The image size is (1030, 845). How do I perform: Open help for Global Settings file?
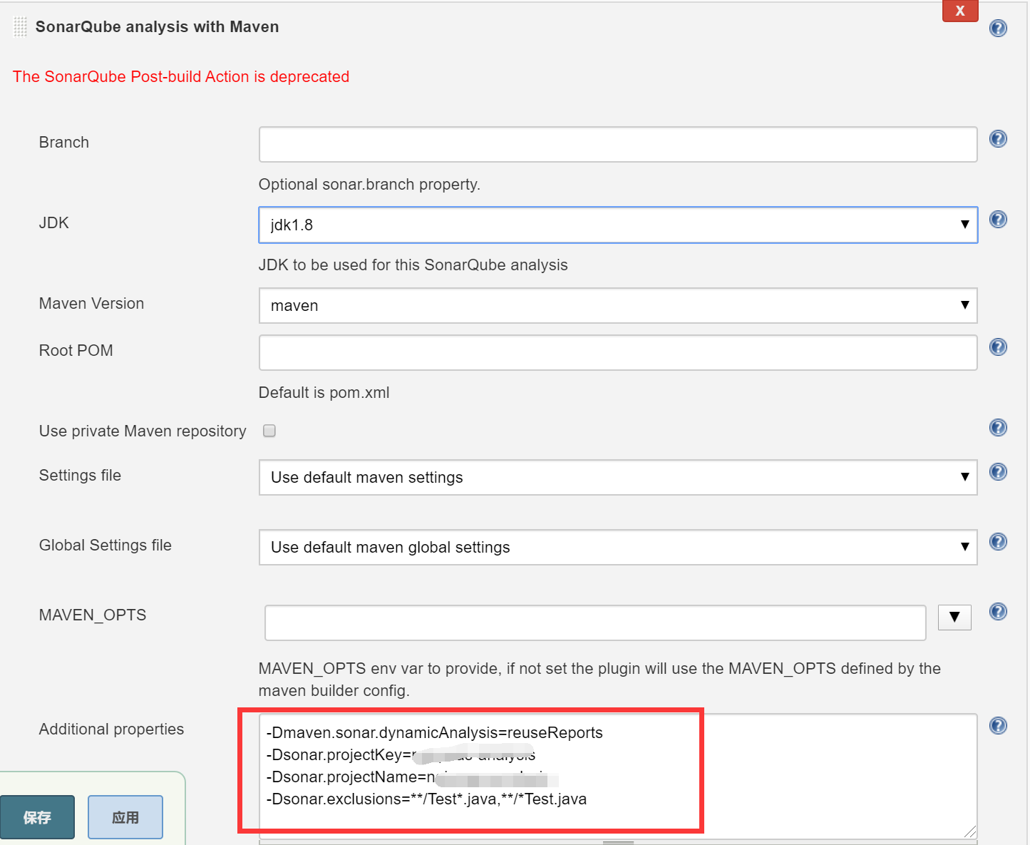(998, 541)
